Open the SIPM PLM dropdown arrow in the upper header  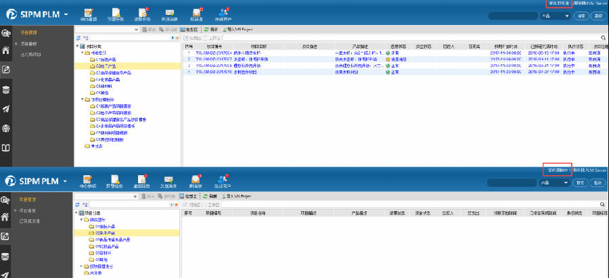click(66, 14)
